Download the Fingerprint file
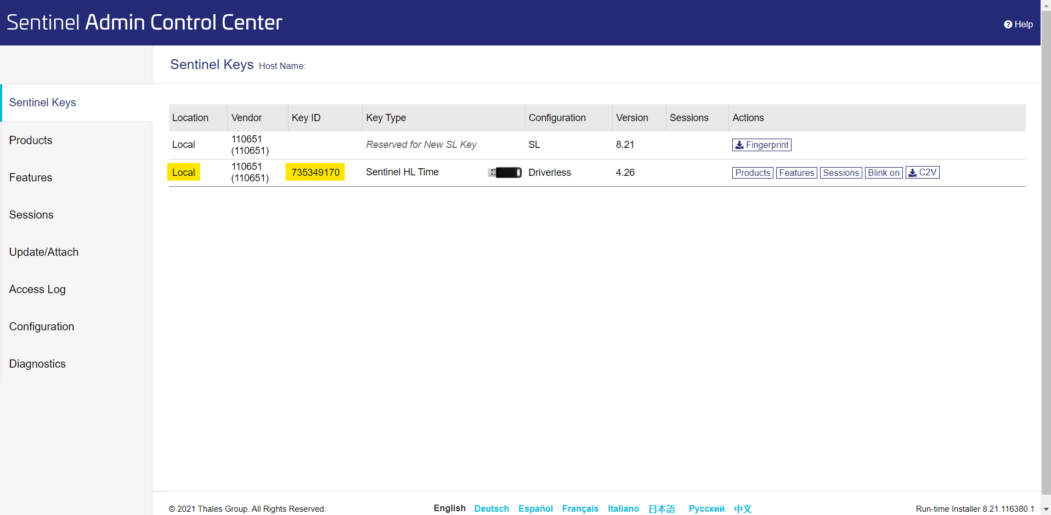Image resolution: width=1051 pixels, height=515 pixels. (761, 145)
